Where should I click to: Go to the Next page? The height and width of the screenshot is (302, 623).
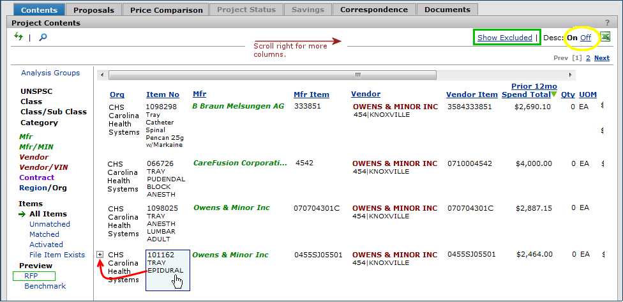coord(601,57)
